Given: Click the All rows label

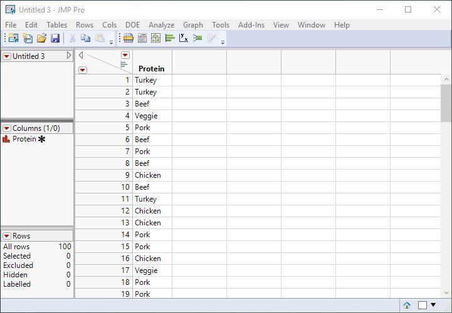Looking at the screenshot, I should (x=16, y=247).
